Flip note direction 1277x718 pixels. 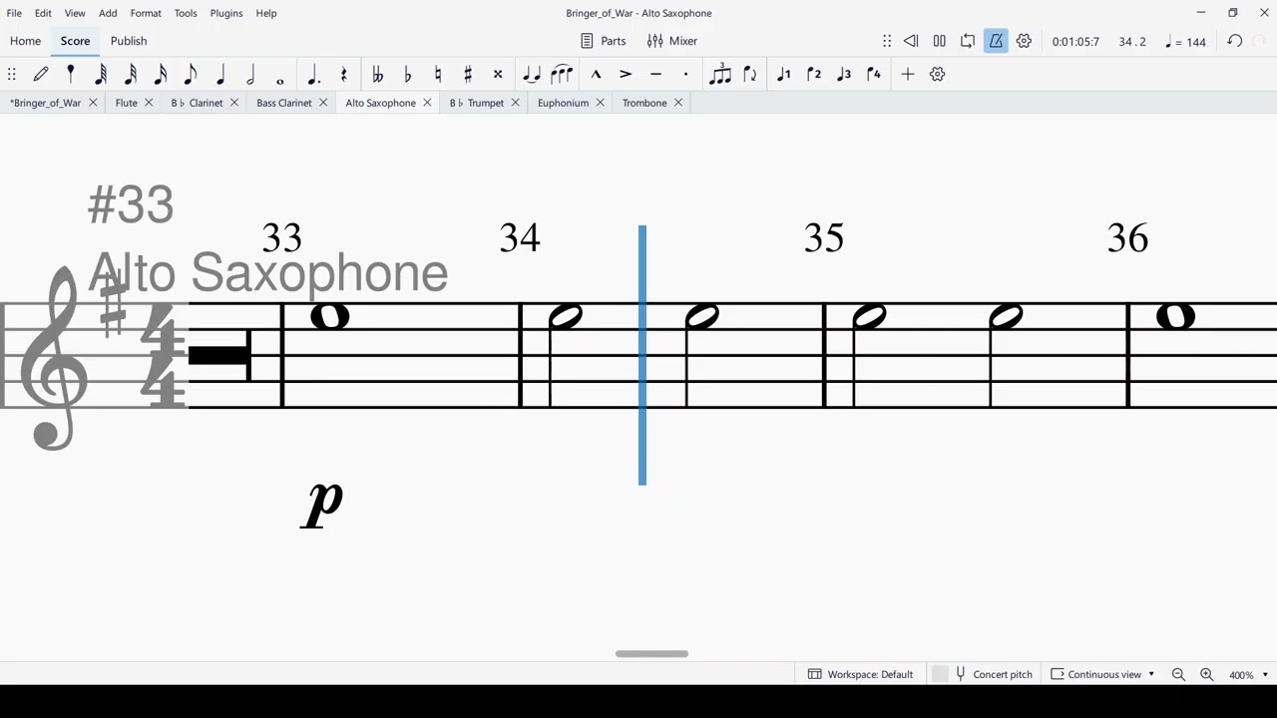pos(749,74)
